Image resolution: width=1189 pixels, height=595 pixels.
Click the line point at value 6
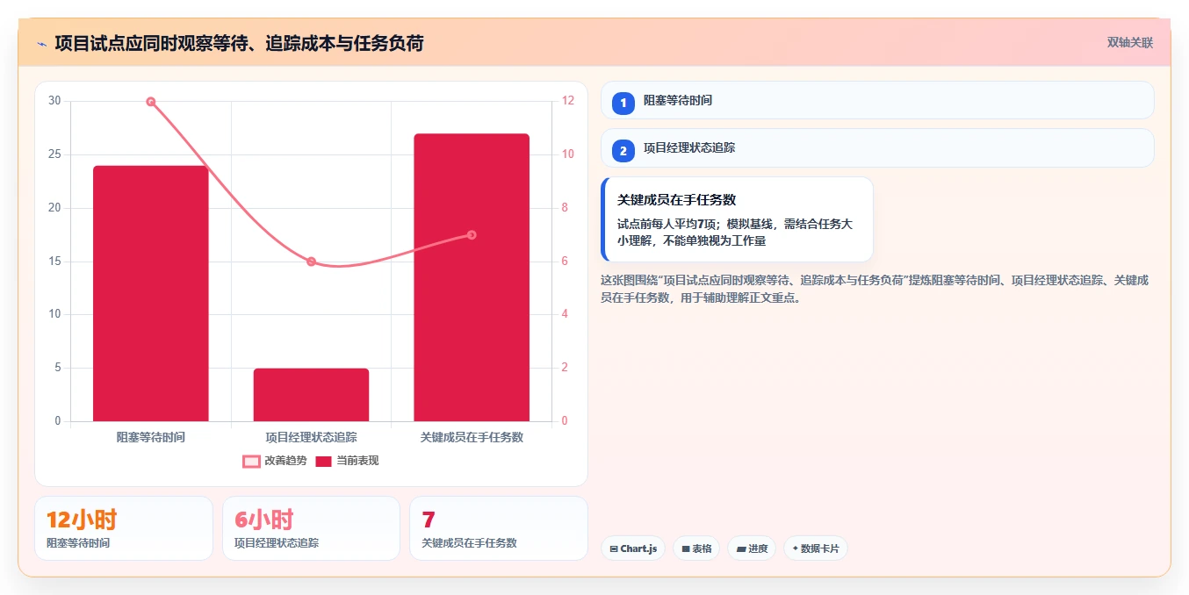311,262
